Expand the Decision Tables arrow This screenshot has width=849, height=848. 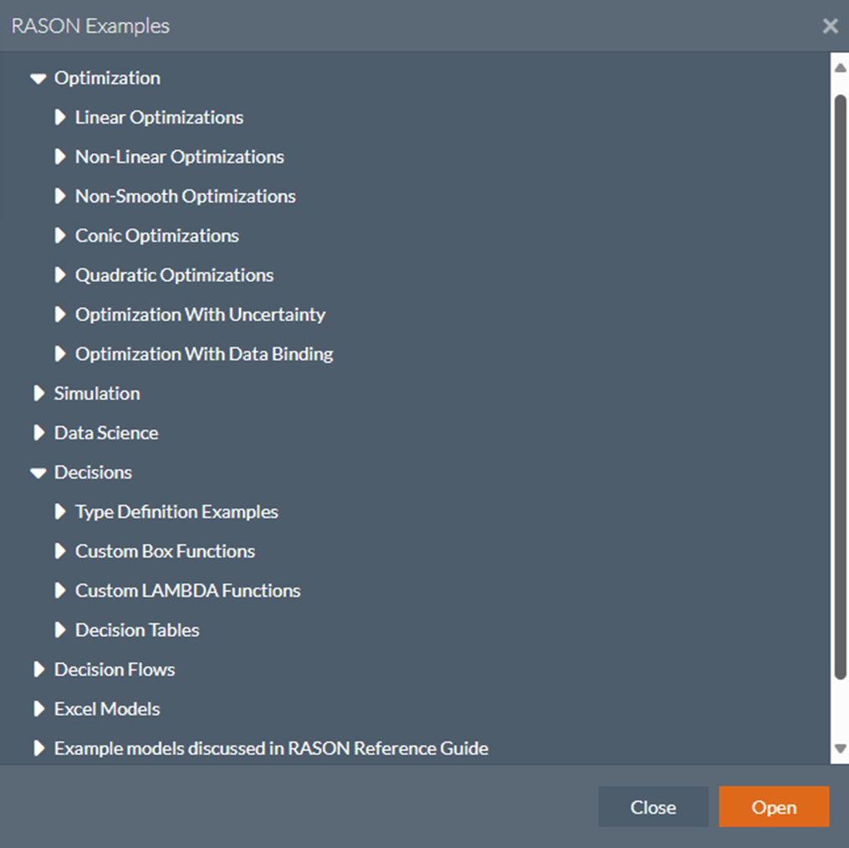pyautogui.click(x=59, y=630)
